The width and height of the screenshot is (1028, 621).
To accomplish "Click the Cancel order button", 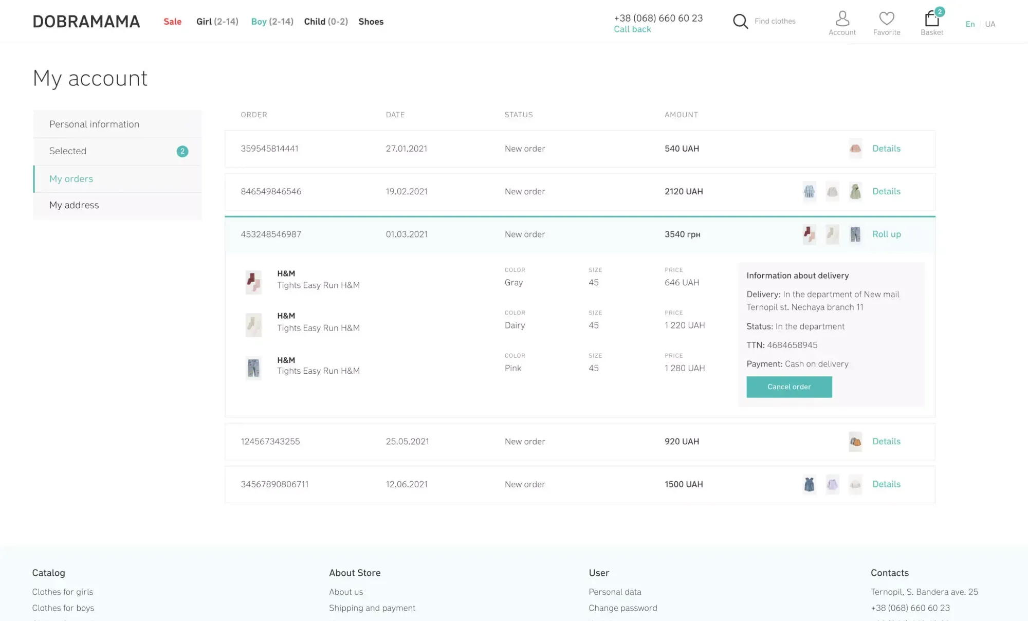I will click(789, 387).
